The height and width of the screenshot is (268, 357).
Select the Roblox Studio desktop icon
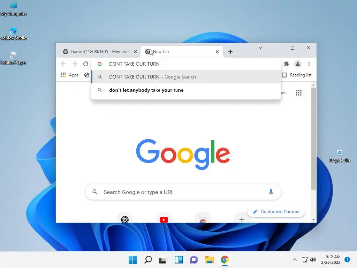point(13,34)
